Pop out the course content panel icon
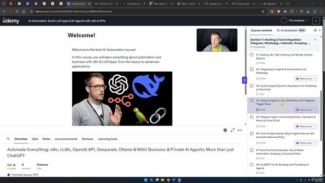Viewport: 325px width, 183px height. tap(315, 30)
